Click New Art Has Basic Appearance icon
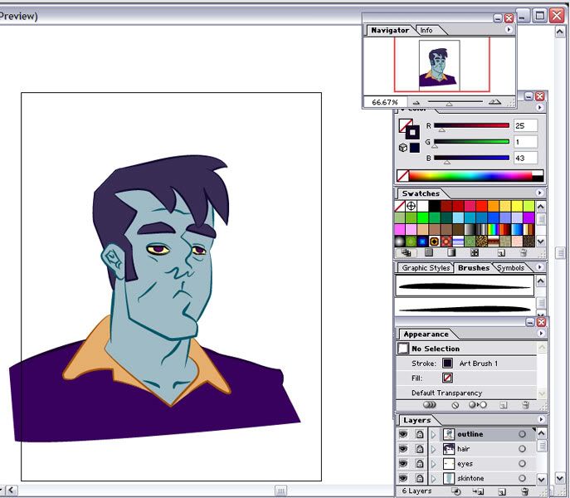The height and width of the screenshot is (498, 570). pos(429,404)
